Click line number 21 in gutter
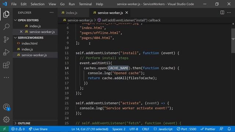Viewport: 235px width, 132px height. [67, 103]
